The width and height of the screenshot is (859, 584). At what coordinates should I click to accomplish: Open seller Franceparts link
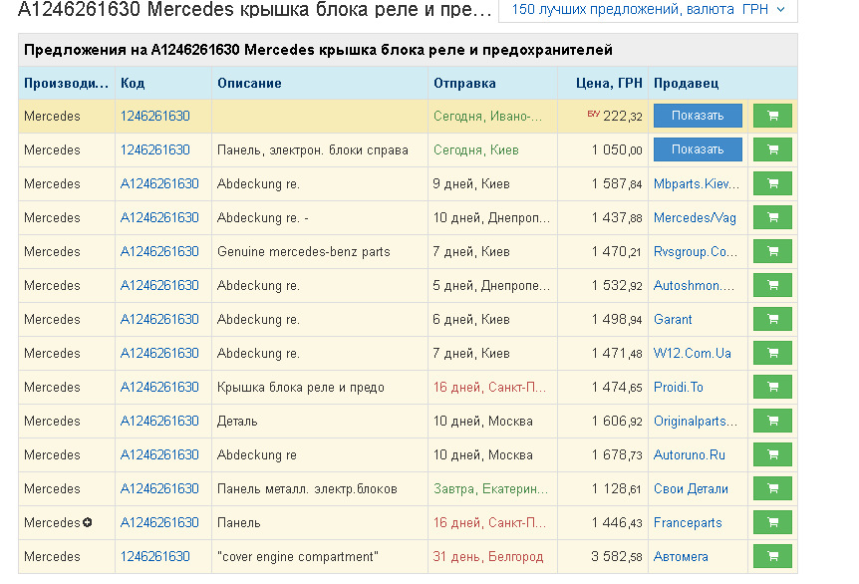pyautogui.click(x=688, y=524)
